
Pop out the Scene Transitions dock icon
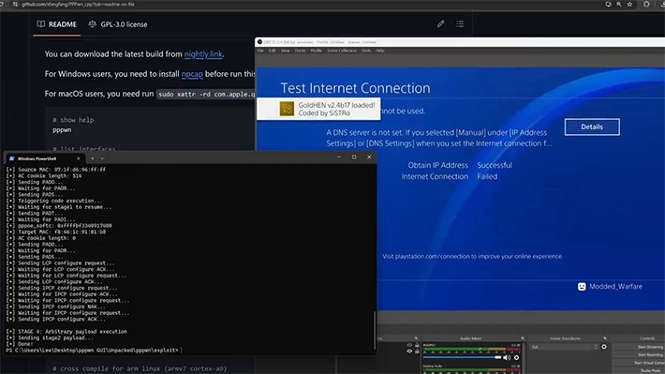(605, 338)
